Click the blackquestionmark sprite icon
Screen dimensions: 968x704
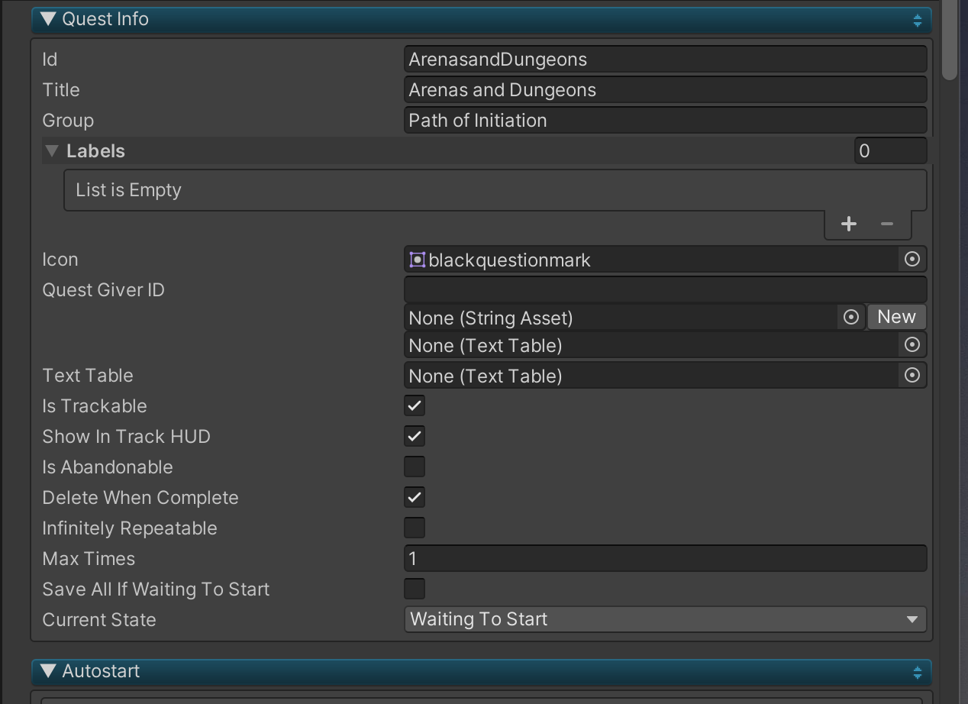tap(417, 260)
